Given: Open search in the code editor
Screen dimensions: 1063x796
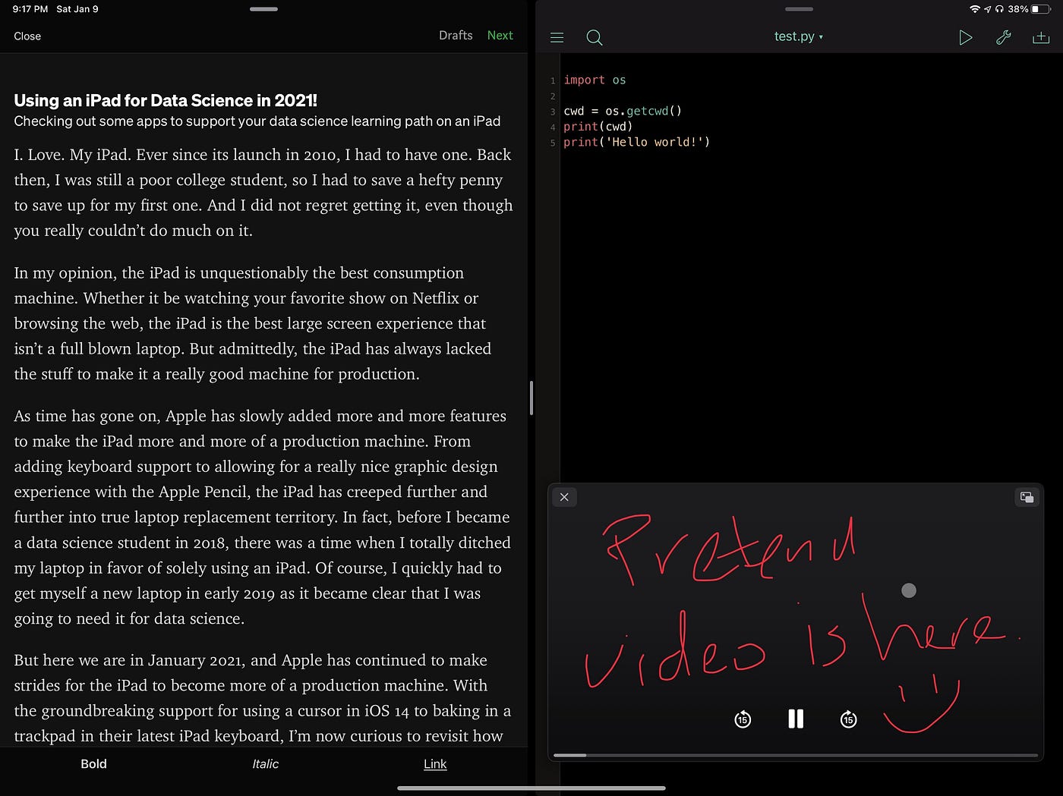Looking at the screenshot, I should [595, 37].
